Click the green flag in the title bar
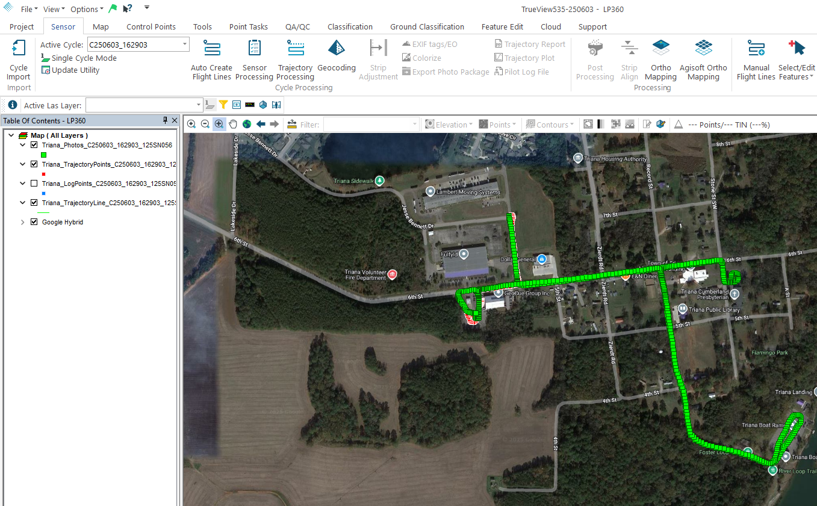The height and width of the screenshot is (506, 817). [113, 9]
